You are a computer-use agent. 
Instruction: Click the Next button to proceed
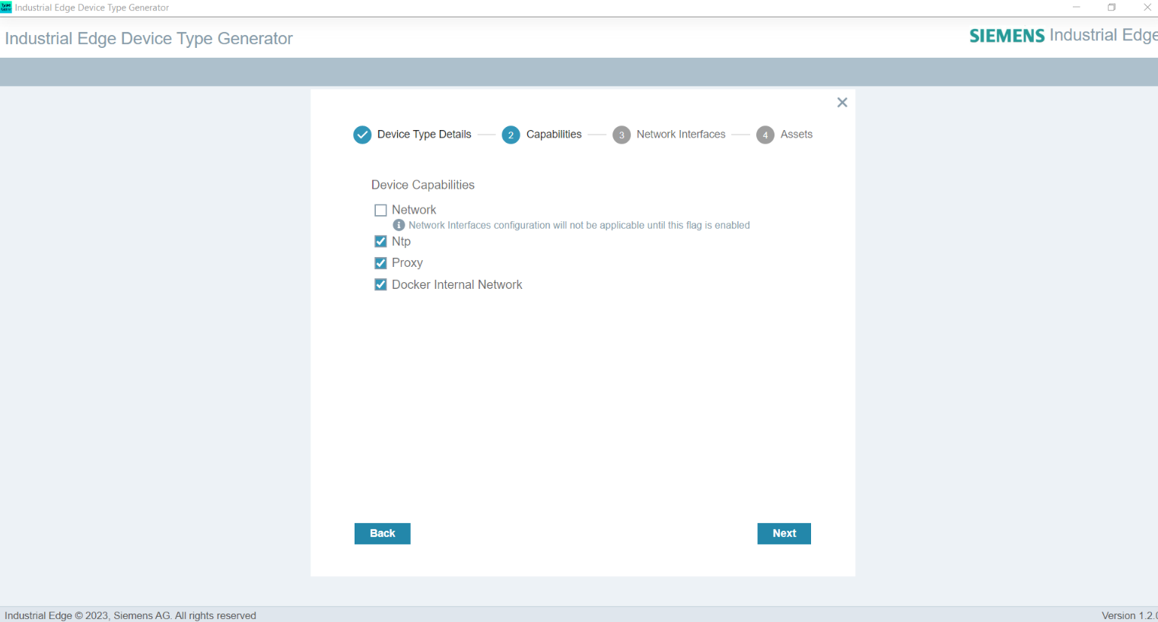[784, 533]
